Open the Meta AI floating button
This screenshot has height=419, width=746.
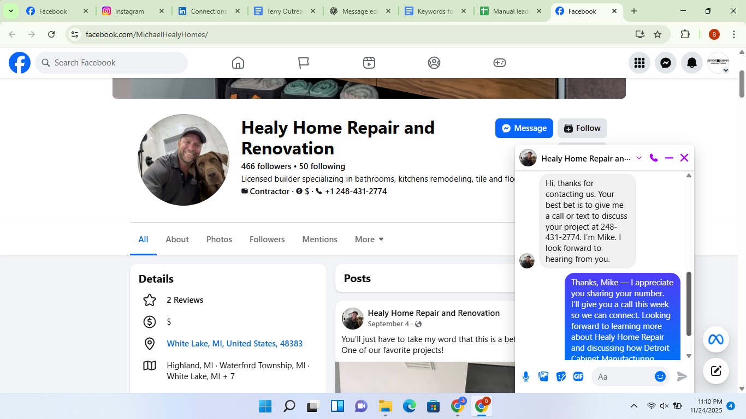(x=716, y=340)
